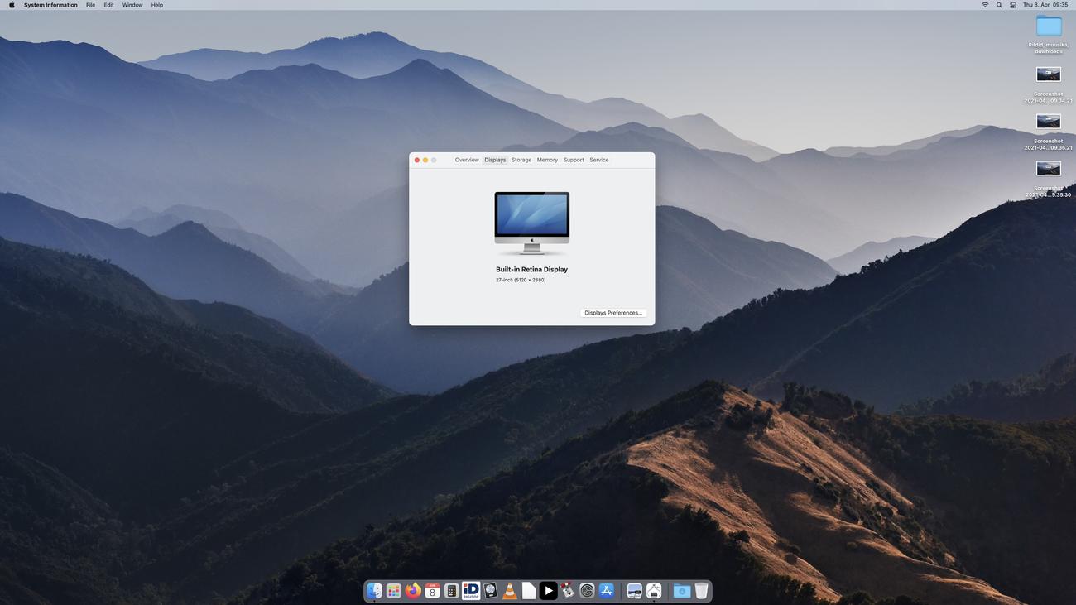This screenshot has width=1076, height=605.
Task: Click the Wi-Fi status icon
Action: click(985, 5)
